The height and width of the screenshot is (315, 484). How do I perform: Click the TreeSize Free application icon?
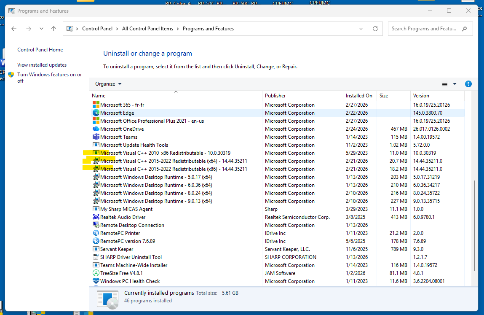click(x=96, y=273)
